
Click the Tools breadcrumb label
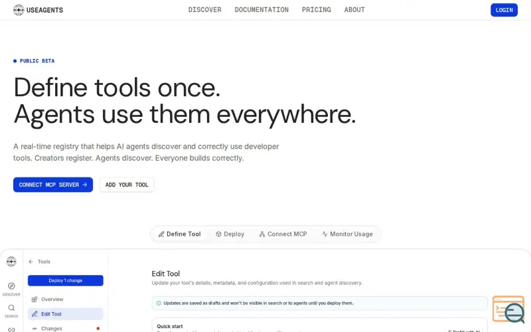tap(44, 262)
